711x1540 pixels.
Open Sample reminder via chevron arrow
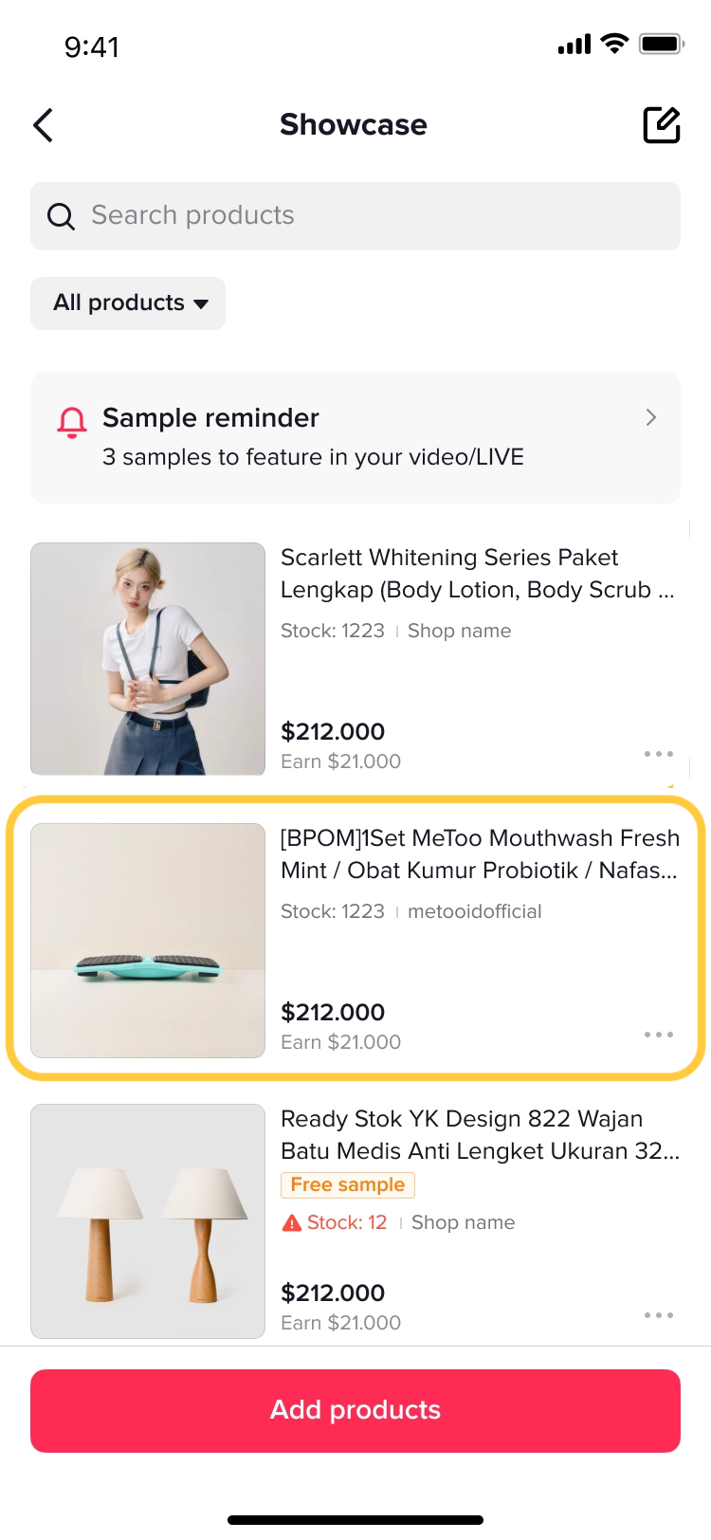click(x=650, y=417)
